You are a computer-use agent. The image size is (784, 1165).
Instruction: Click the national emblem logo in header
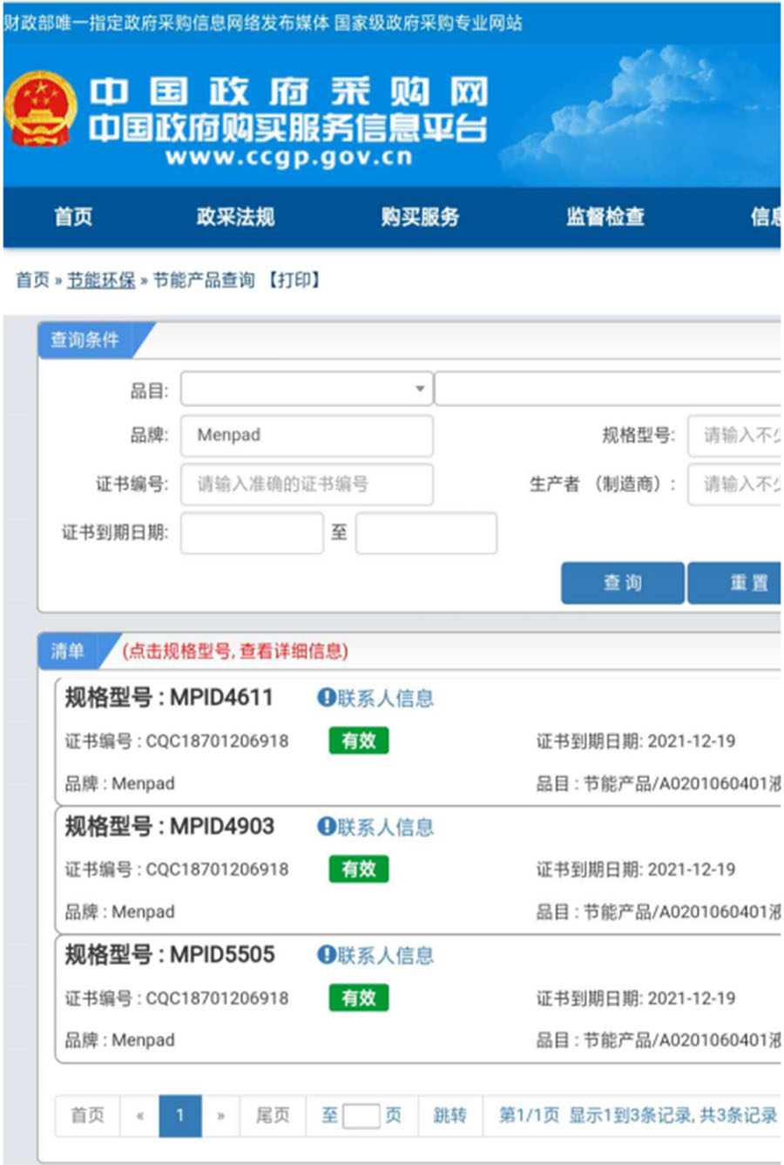[x=41, y=110]
